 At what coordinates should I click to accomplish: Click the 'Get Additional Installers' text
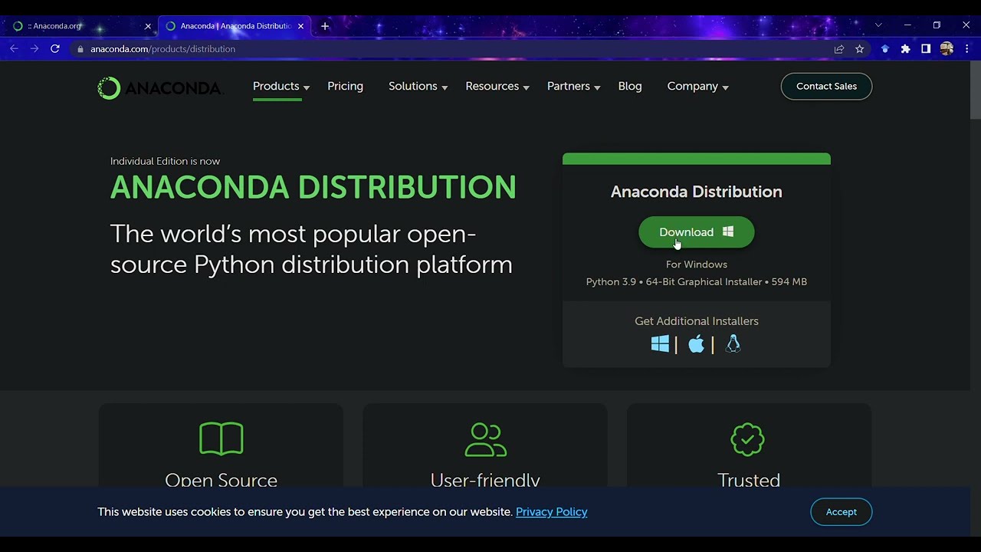click(x=696, y=321)
